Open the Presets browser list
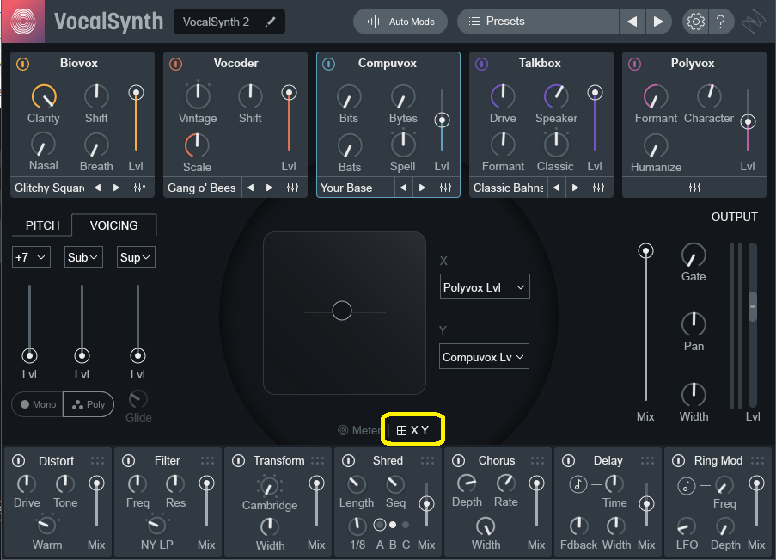The image size is (776, 560). pyautogui.click(x=538, y=22)
